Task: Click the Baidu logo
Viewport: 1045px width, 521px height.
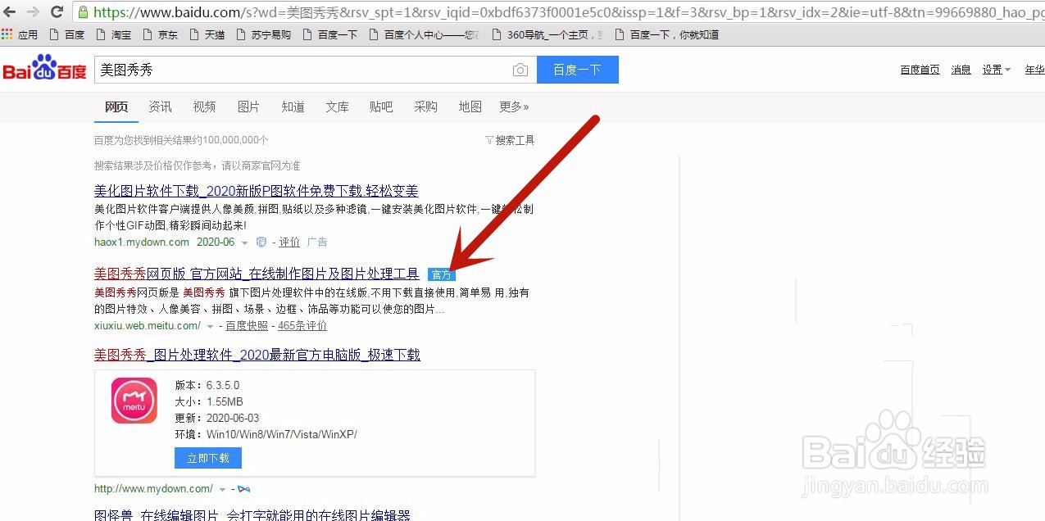Action: [x=44, y=70]
